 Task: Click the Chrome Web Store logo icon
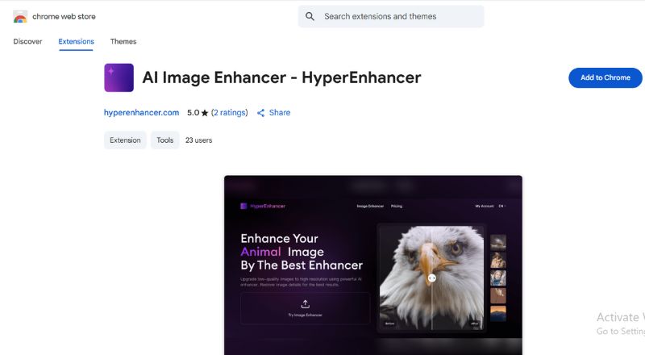(20, 17)
